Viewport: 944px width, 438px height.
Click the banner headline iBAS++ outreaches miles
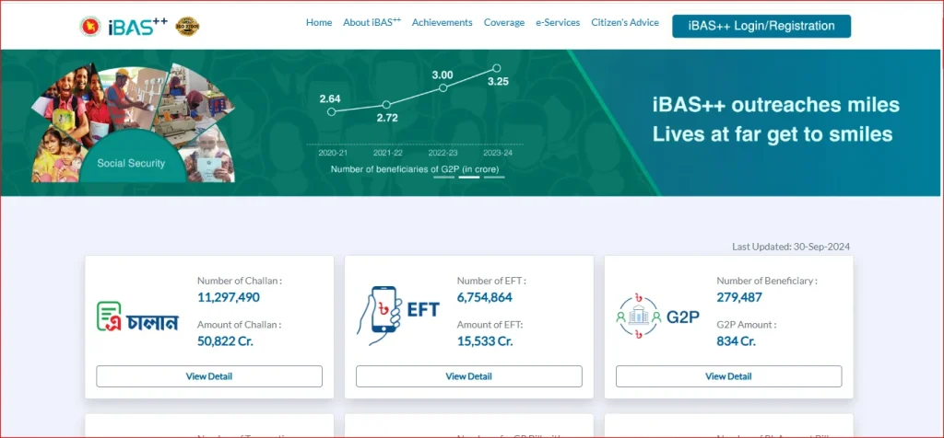tap(776, 105)
